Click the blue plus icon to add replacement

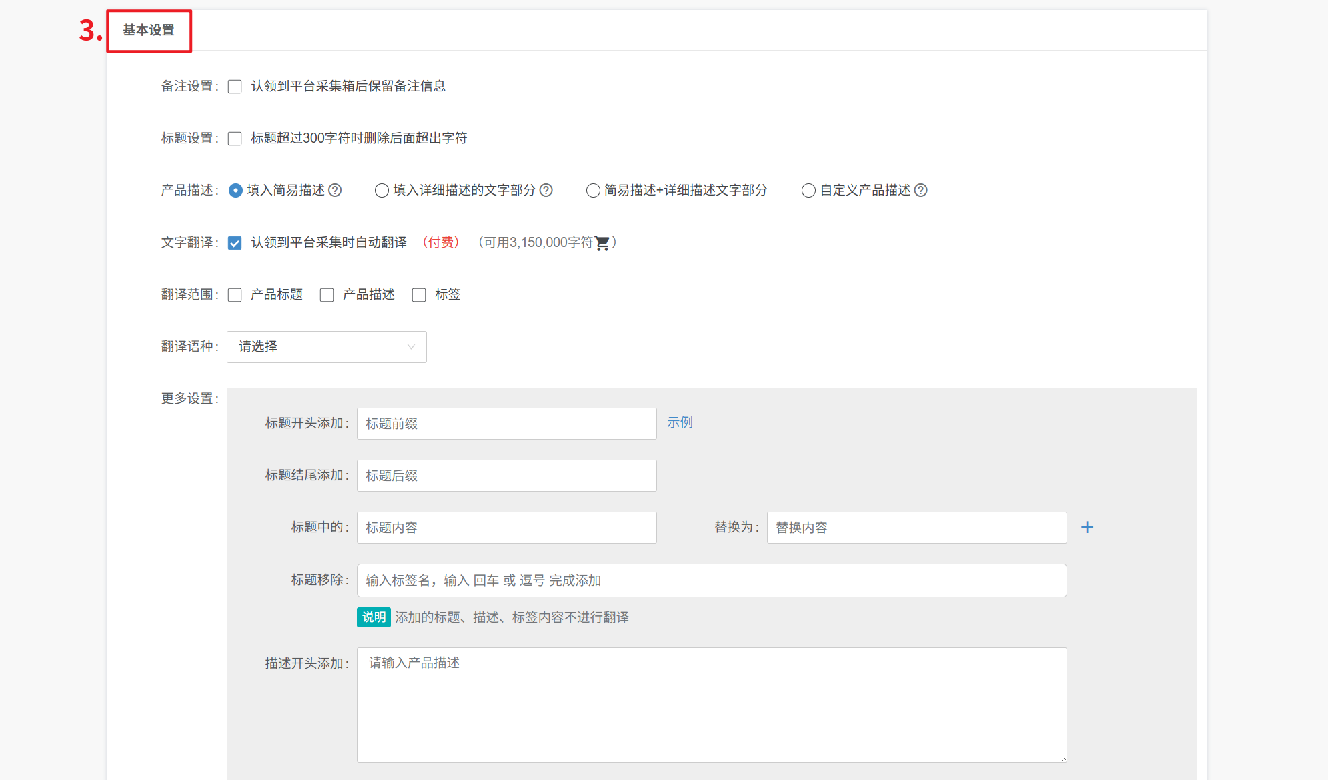1087,528
